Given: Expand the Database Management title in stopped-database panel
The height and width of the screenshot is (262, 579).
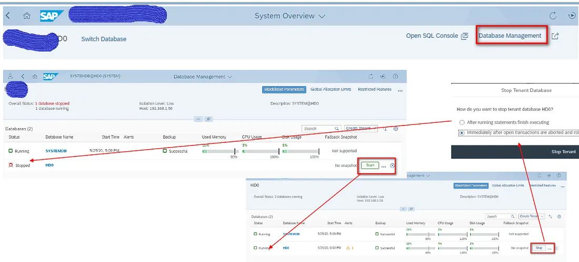Looking at the screenshot, I should point(229,77).
